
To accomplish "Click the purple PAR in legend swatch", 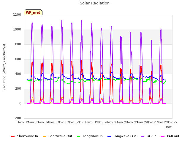I will click(142, 137).
